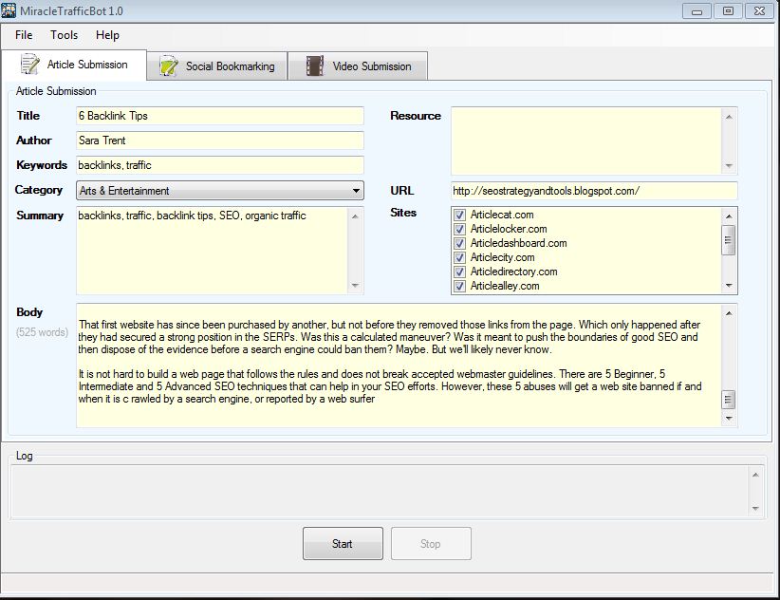
Task: Uncheck the Articlelocker.com site checkbox
Action: tap(459, 229)
